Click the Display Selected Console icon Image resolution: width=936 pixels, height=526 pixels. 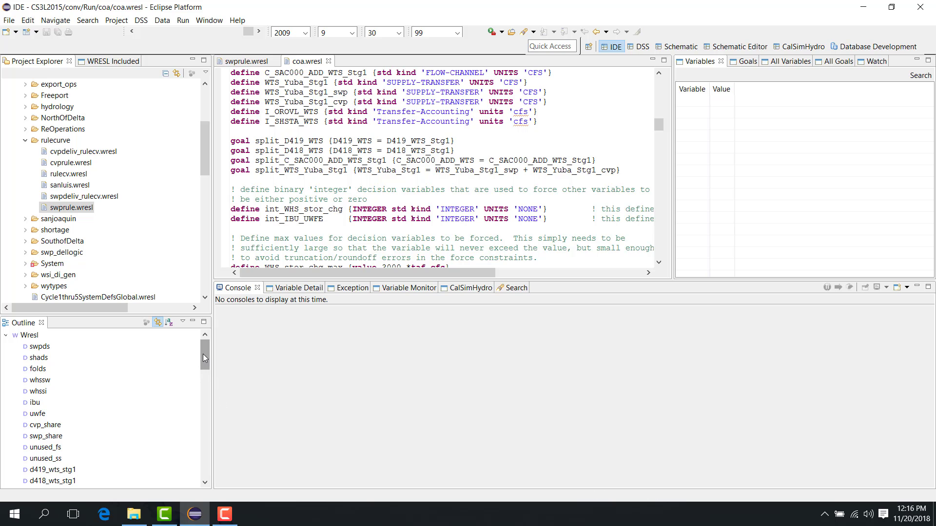[x=877, y=287]
